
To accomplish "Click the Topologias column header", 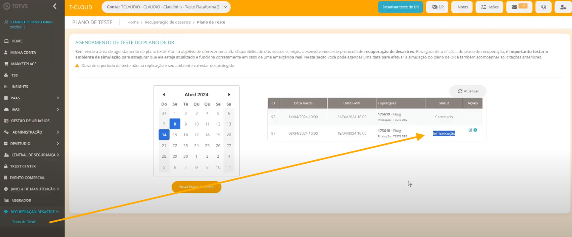I will point(401,103).
